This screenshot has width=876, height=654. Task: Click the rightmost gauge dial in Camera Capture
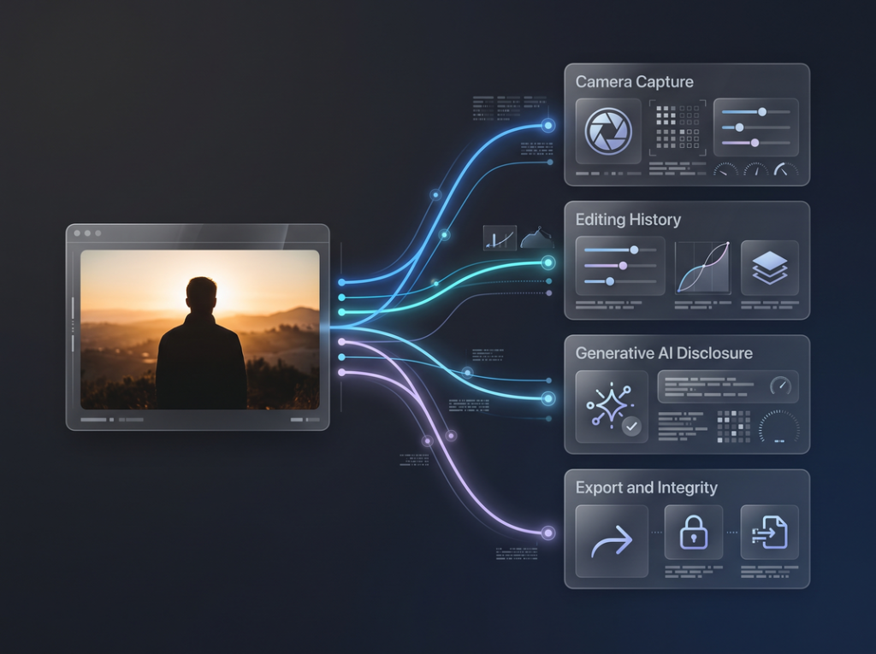click(x=785, y=169)
